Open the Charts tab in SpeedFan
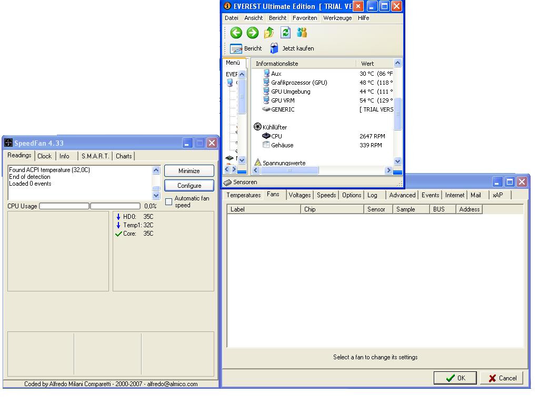Screen dimensions: 539x404 124,156
